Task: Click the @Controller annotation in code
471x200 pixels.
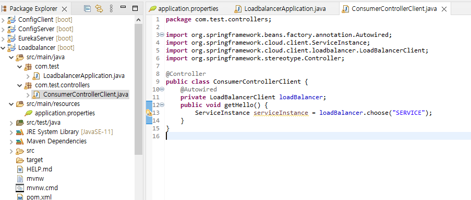Action: click(x=186, y=74)
